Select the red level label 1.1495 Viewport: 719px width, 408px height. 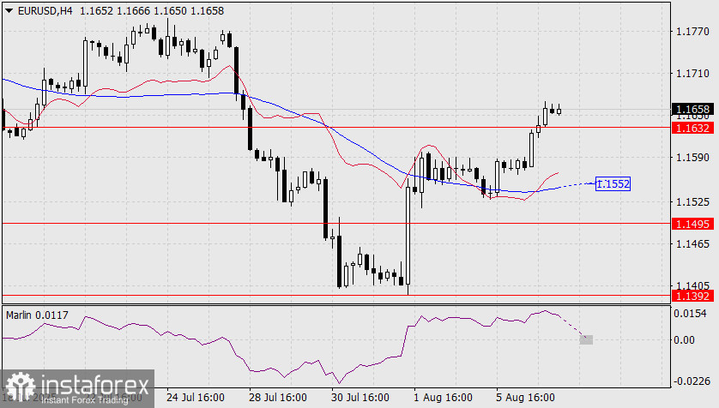click(693, 224)
